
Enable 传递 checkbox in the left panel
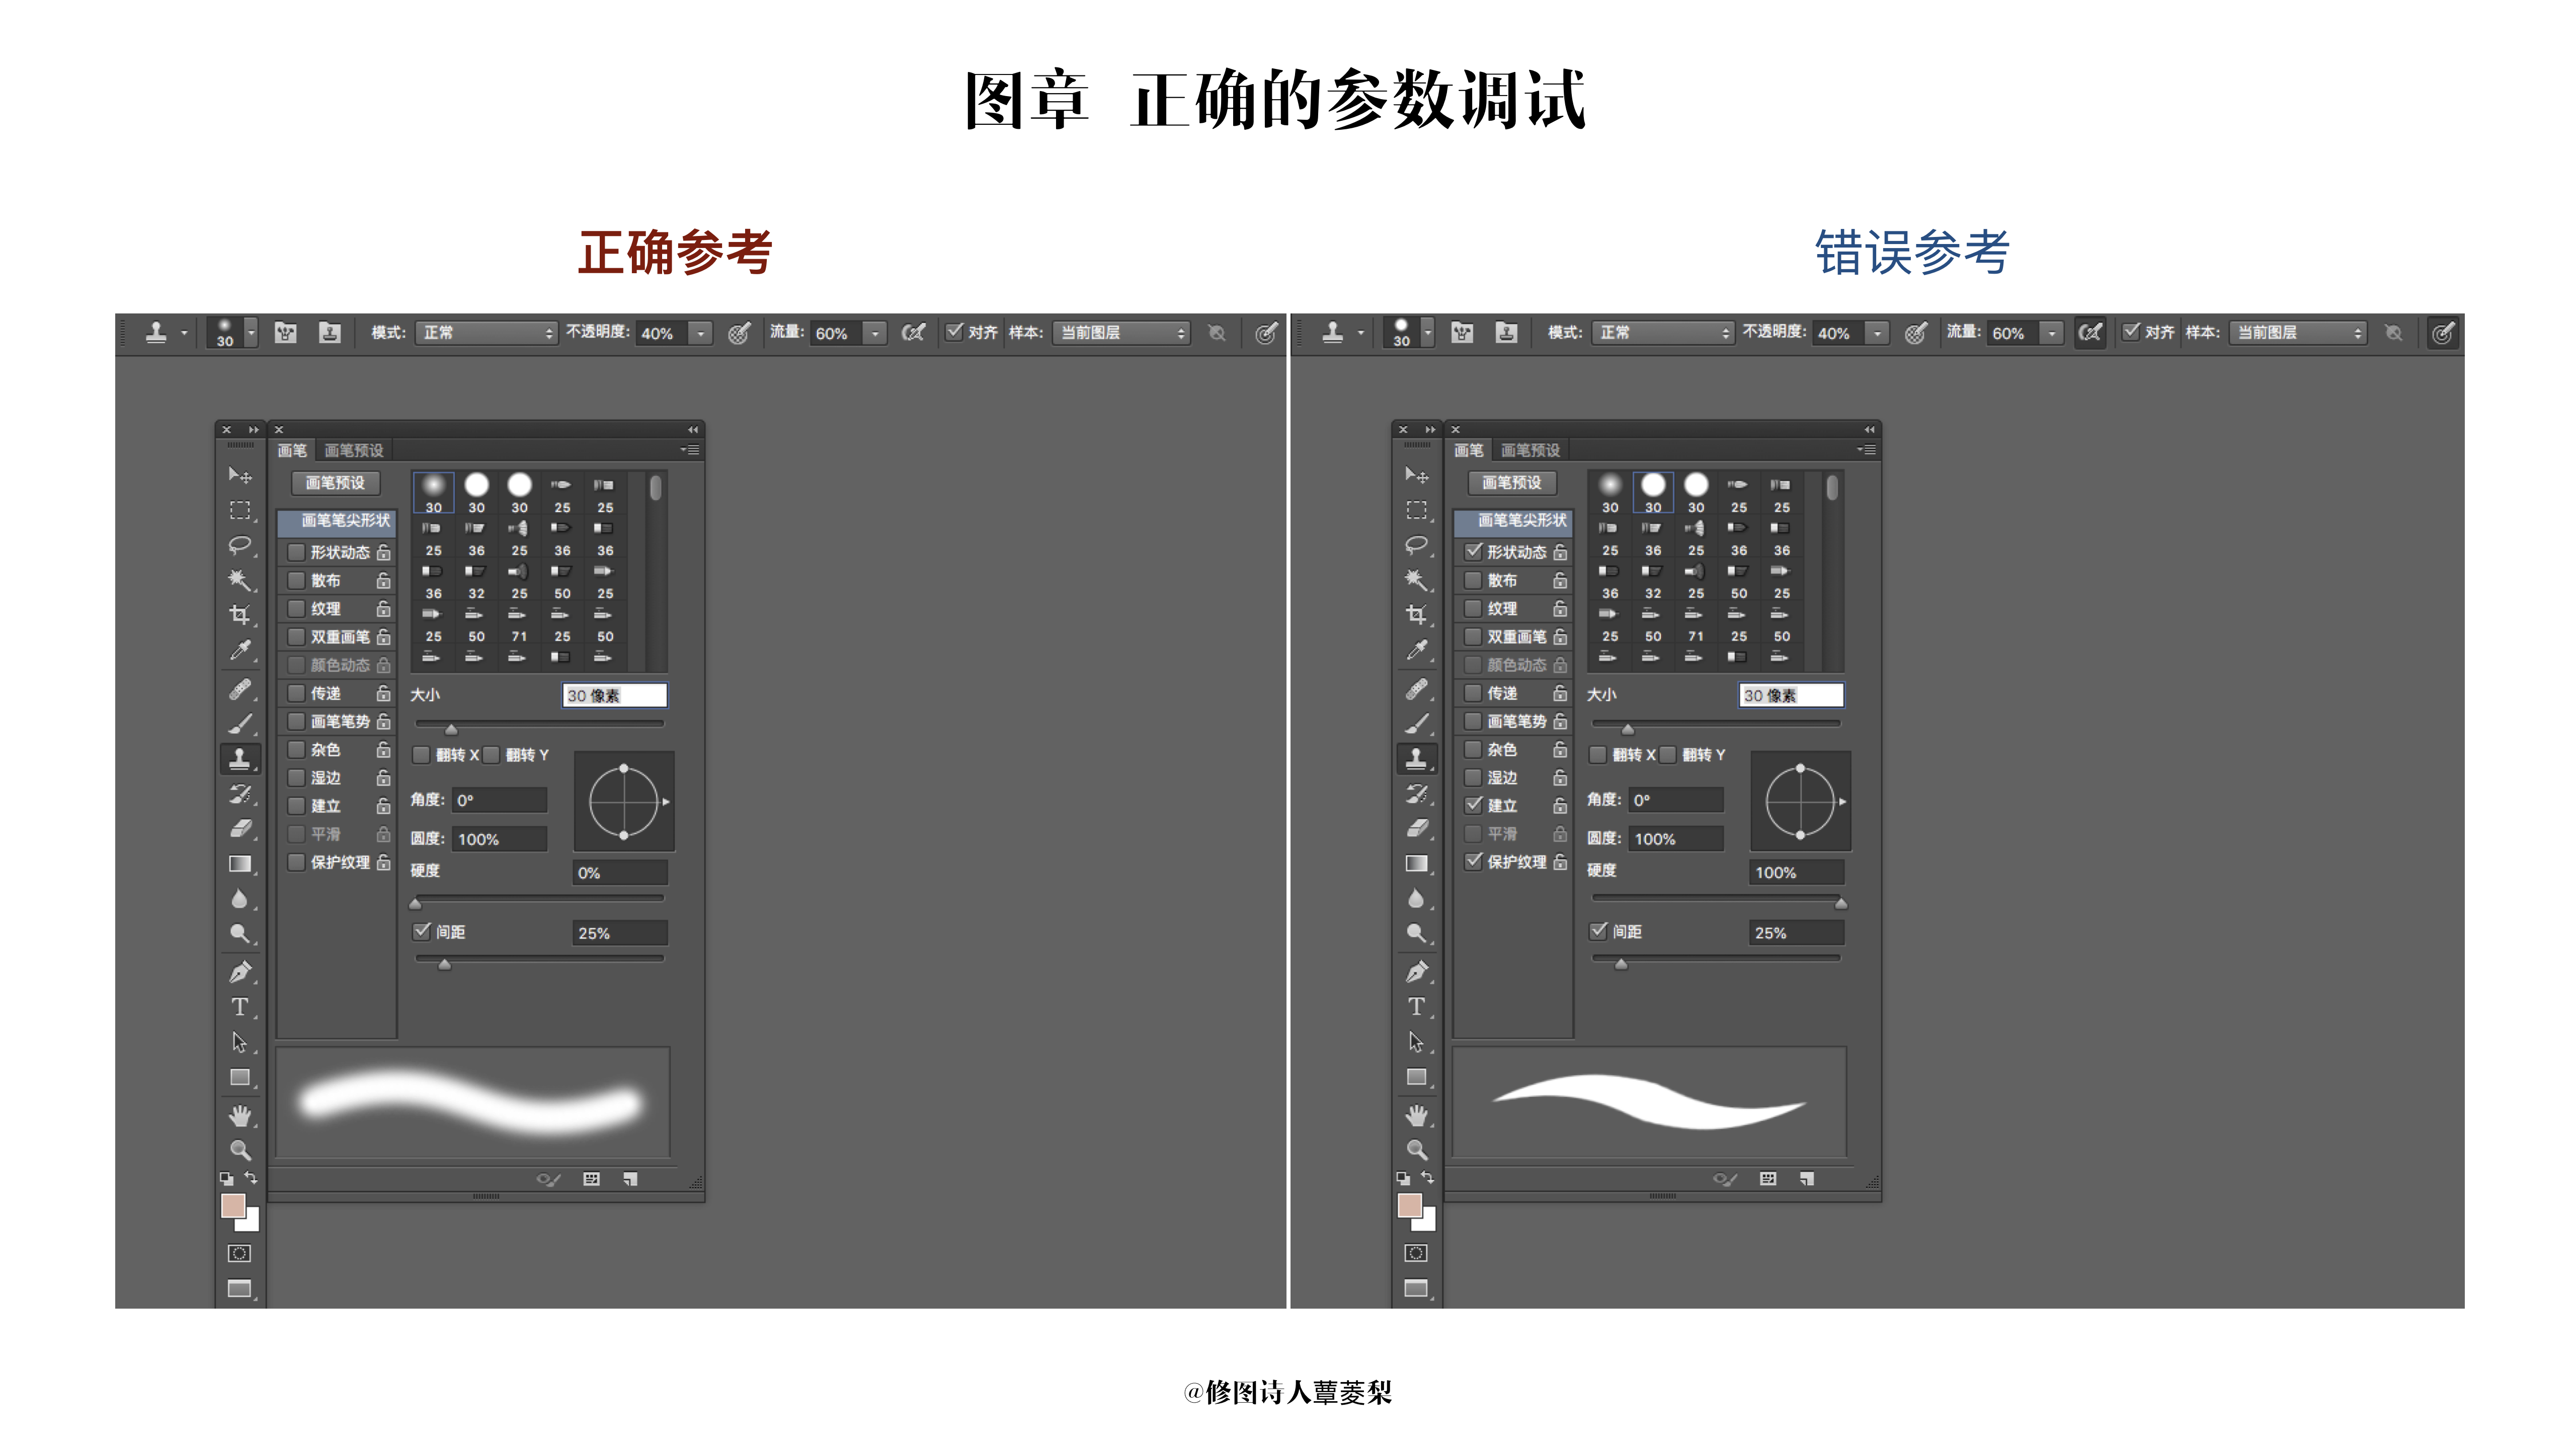pyautogui.click(x=296, y=693)
